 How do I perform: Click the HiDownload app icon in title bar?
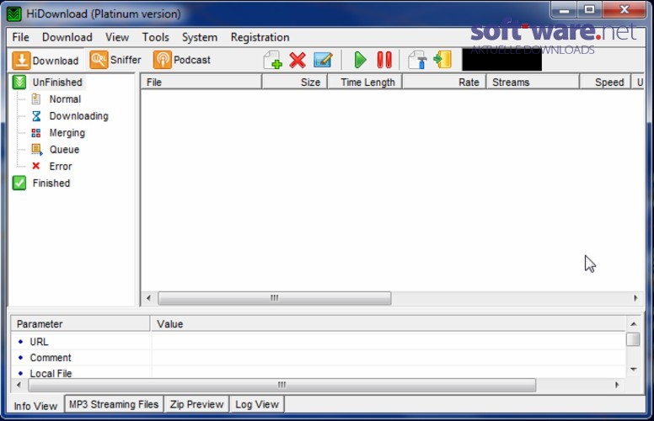(x=13, y=13)
